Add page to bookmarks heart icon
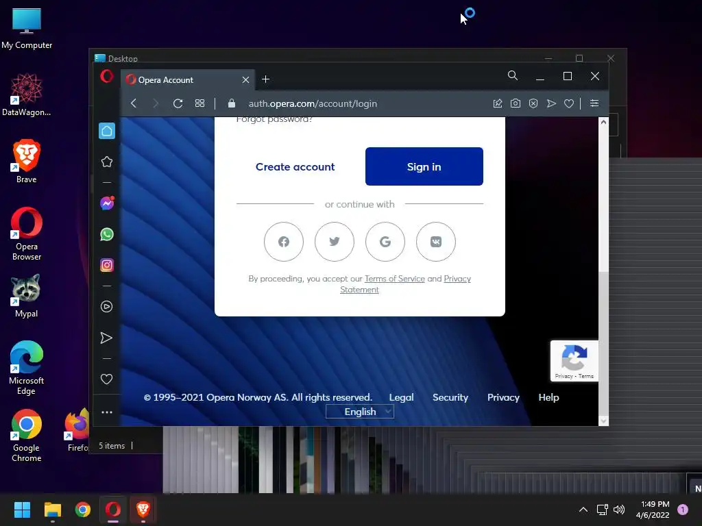The image size is (702, 526). (x=569, y=103)
